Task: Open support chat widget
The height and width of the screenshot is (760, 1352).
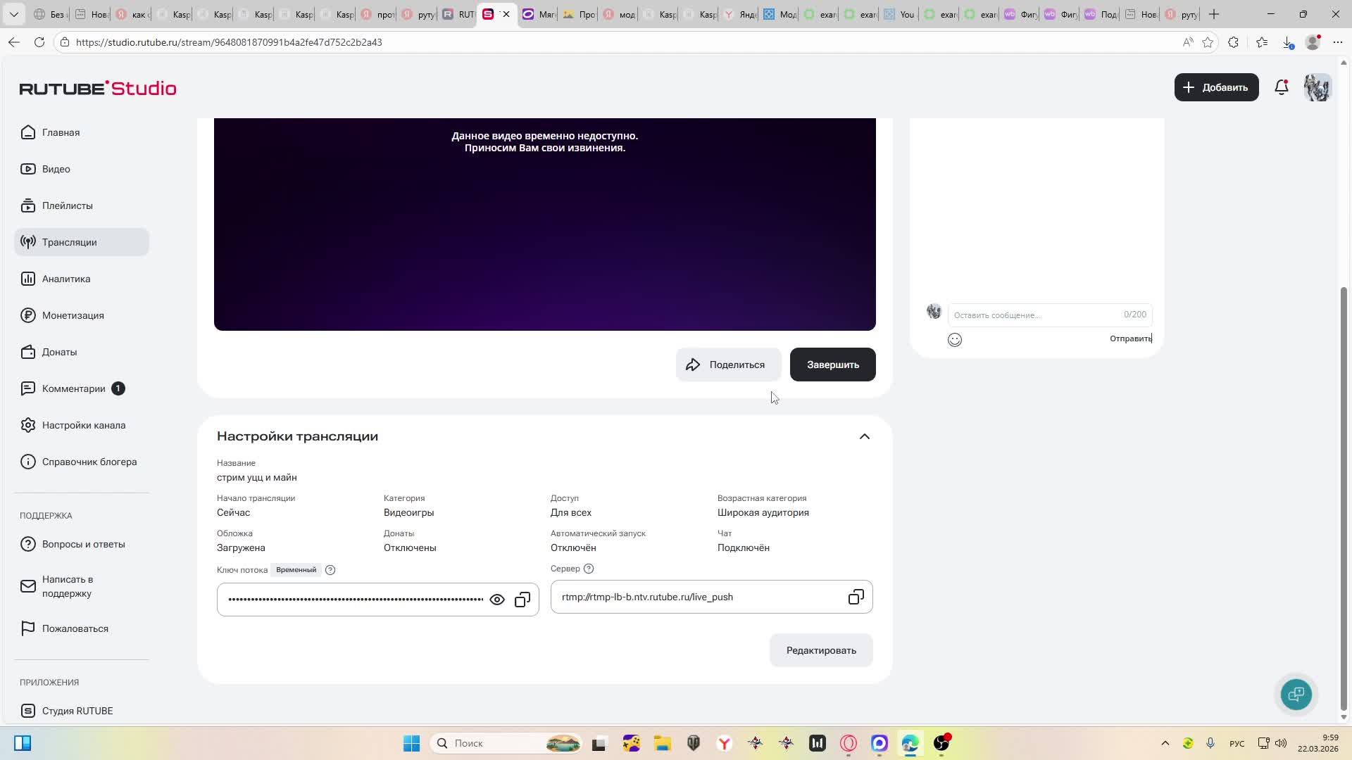Action: pos(1296,695)
